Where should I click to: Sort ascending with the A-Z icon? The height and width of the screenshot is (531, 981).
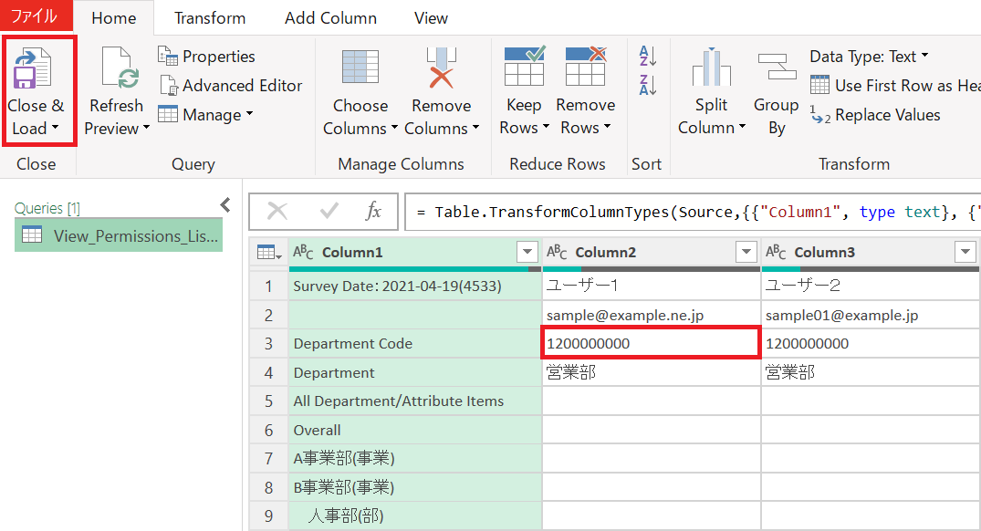coord(647,57)
